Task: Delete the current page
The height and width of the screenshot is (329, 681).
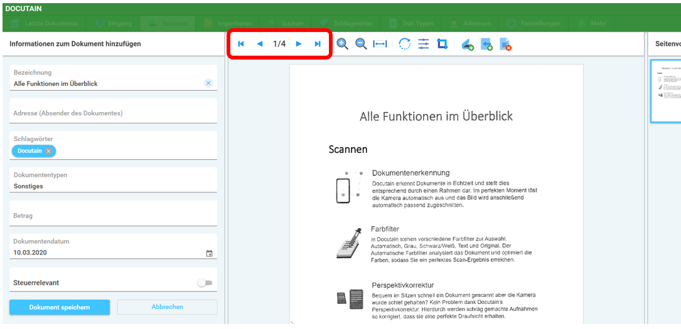Action: coord(505,44)
